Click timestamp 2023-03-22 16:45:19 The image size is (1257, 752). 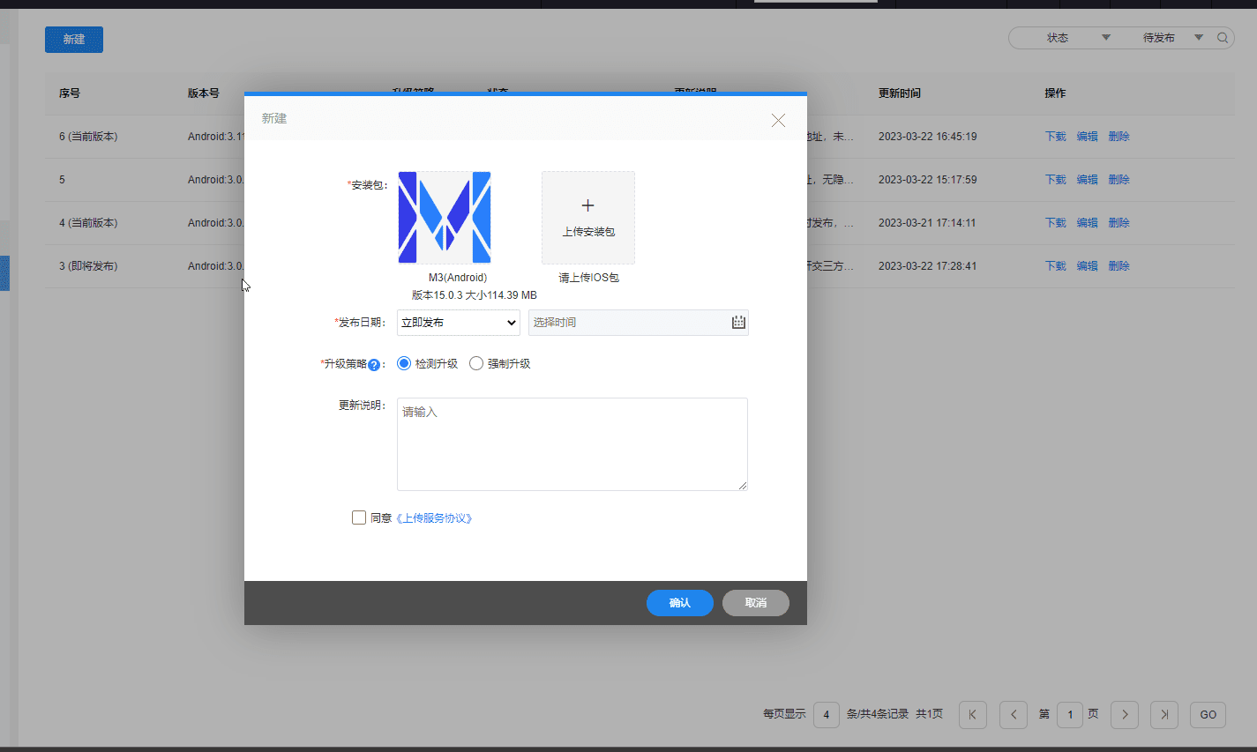(928, 137)
